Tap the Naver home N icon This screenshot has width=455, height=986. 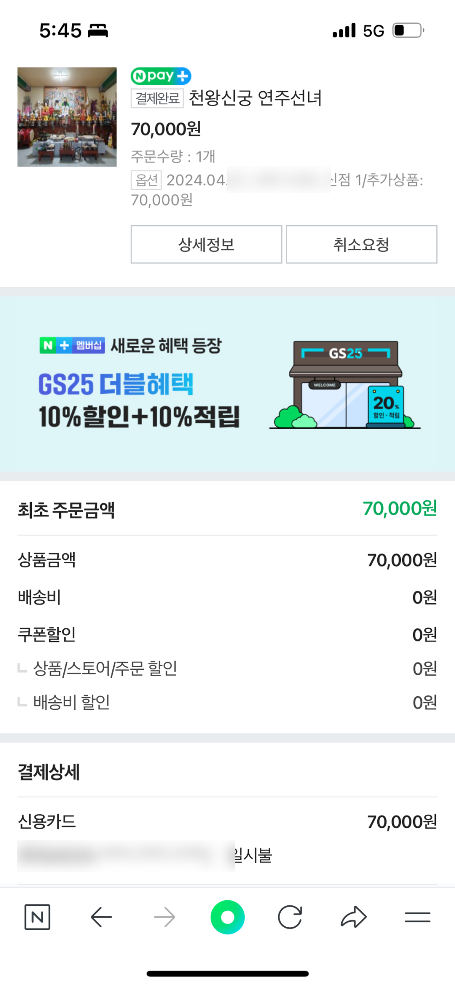(37, 917)
